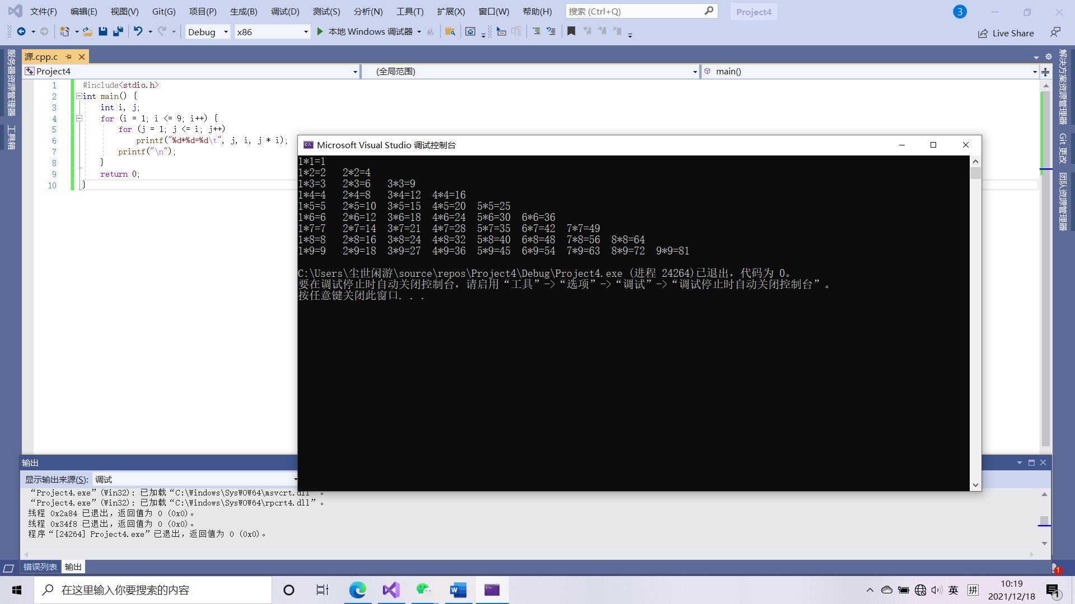Switch to the 错误列表 tab
1075x604 pixels.
click(x=40, y=567)
